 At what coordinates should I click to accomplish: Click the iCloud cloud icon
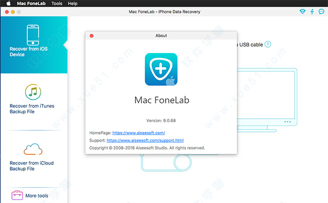(33, 149)
